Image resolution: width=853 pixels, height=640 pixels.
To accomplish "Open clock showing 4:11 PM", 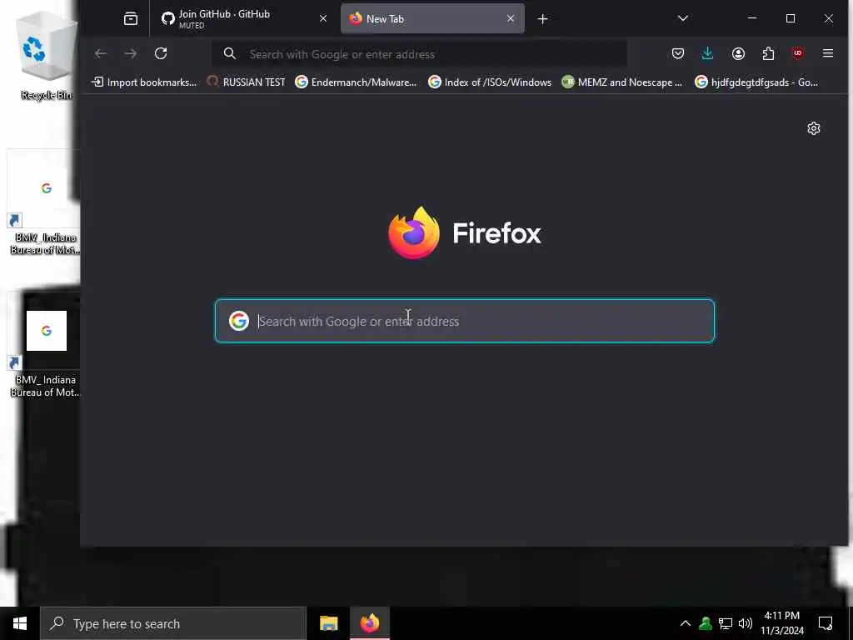I will [x=781, y=623].
